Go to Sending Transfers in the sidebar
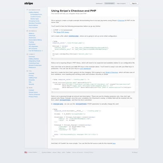 tap(35, 23)
